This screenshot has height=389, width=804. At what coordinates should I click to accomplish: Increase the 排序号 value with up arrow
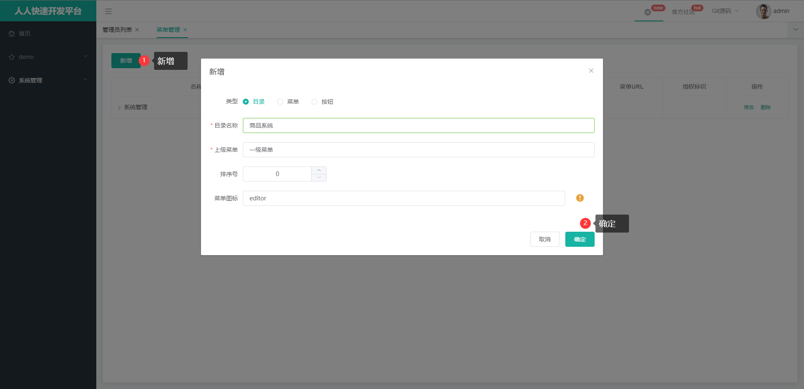(319, 170)
